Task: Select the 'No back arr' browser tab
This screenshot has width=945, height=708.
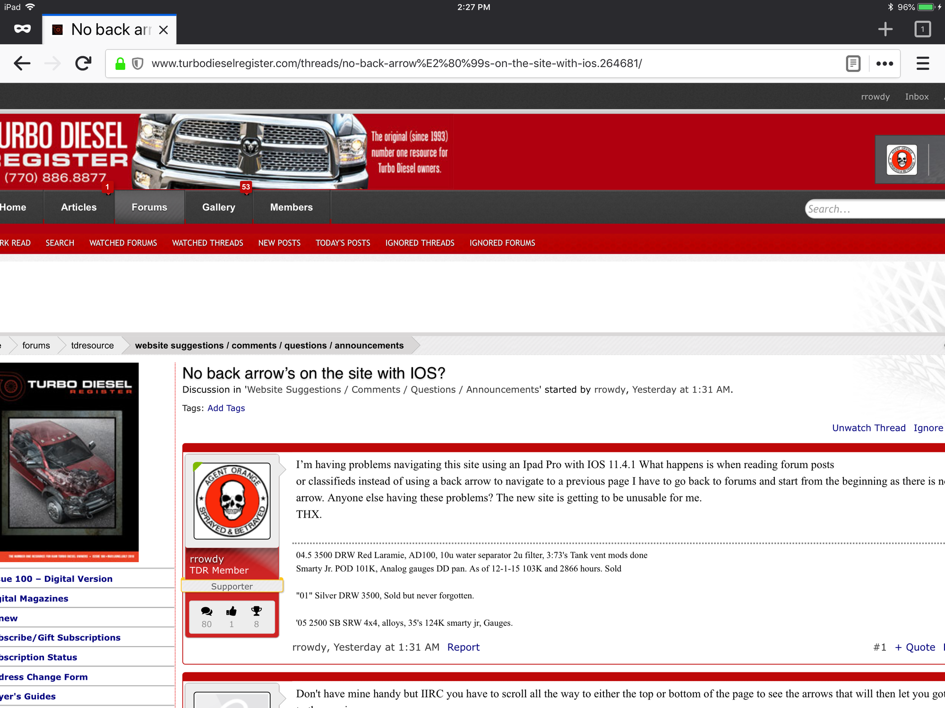Action: (x=109, y=30)
